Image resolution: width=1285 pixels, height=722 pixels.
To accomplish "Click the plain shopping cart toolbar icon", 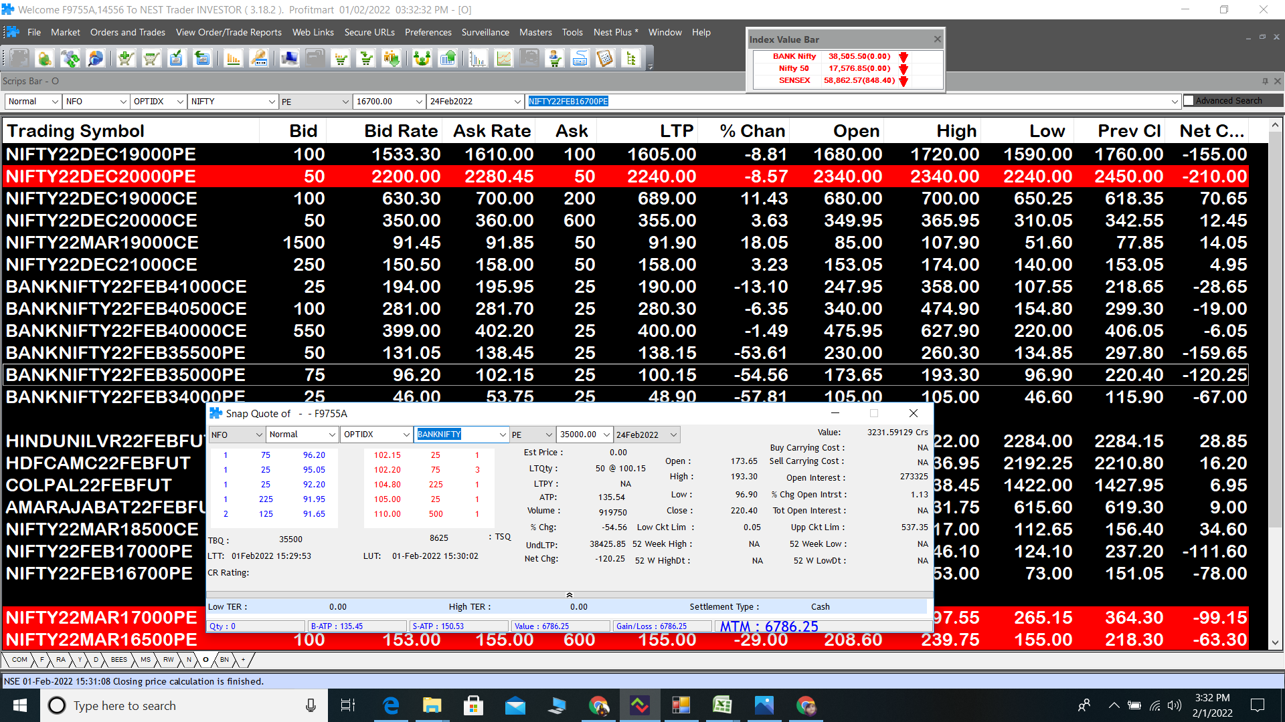I will [151, 59].
